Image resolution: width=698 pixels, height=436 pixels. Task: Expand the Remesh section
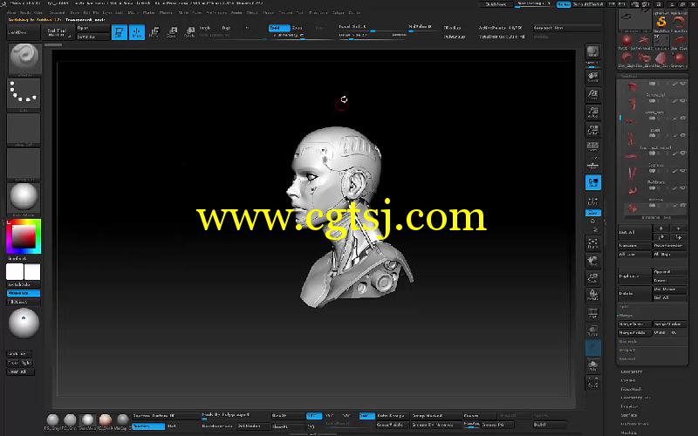coord(628,341)
